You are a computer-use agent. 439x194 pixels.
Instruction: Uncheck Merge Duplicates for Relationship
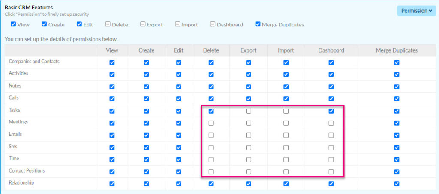[397, 184]
